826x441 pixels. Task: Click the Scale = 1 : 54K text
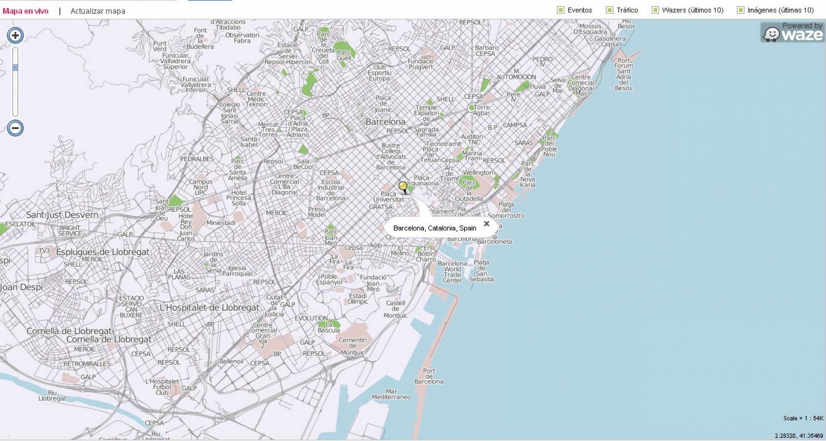[803, 418]
